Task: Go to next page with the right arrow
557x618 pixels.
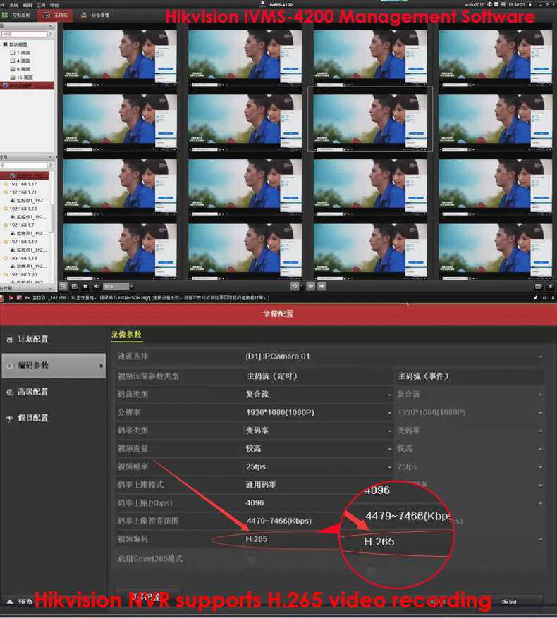Action: point(322,286)
